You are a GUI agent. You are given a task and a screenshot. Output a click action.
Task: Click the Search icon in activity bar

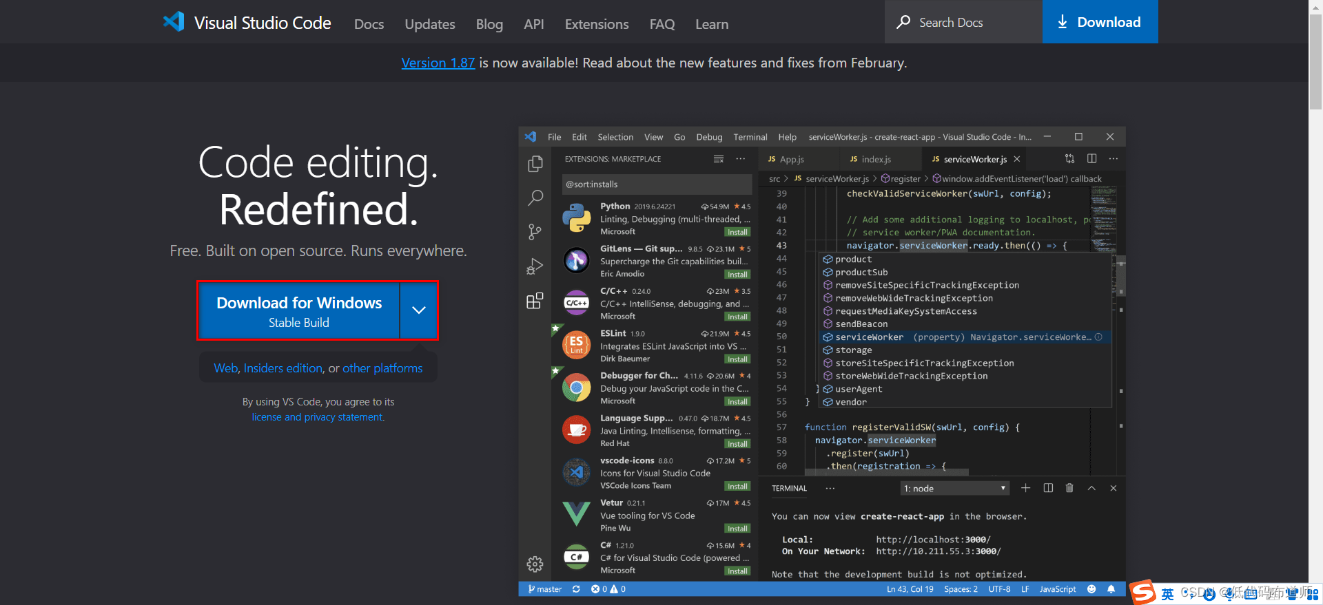click(x=535, y=198)
